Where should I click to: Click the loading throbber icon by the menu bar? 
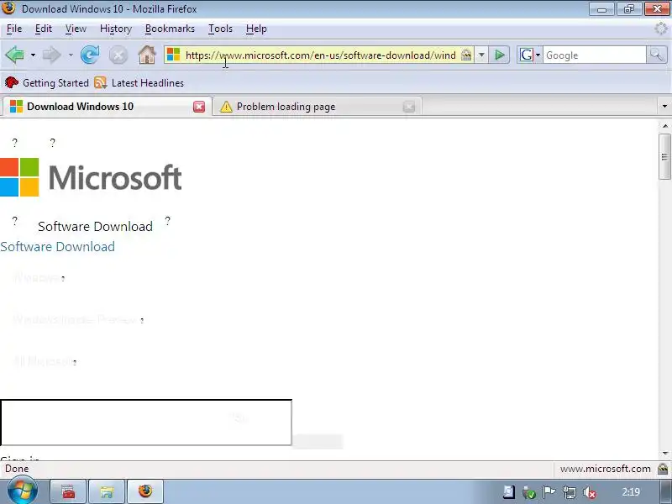[661, 29]
